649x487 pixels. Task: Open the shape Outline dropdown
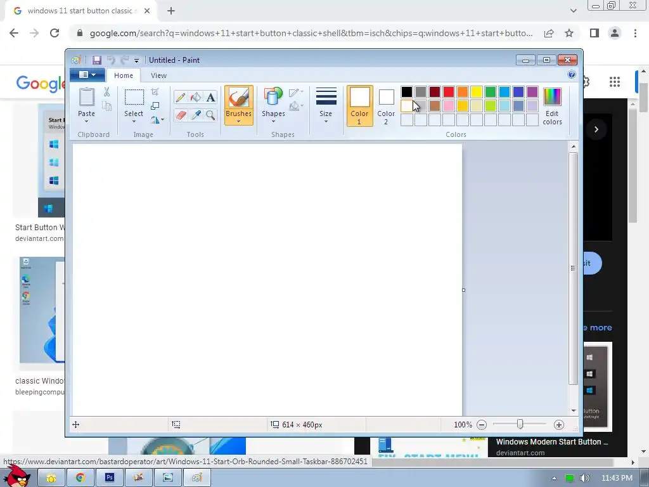pyautogui.click(x=296, y=93)
